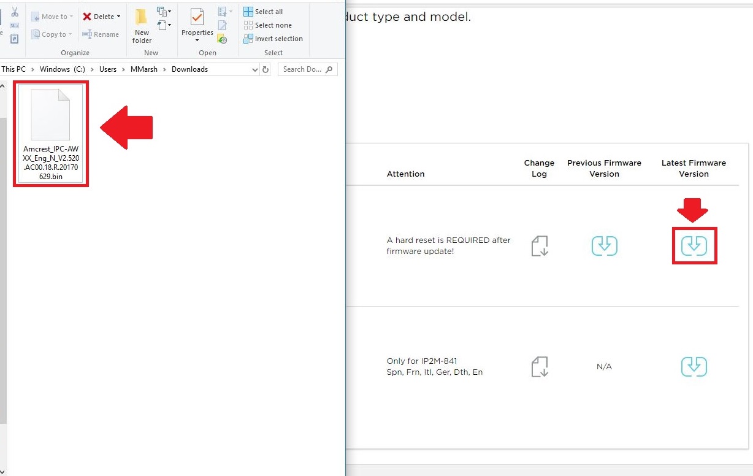Click the Edit icon in Open group
This screenshot has height=476, width=753.
click(x=223, y=25)
